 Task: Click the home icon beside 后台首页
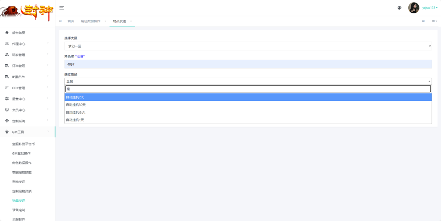pyautogui.click(x=7, y=33)
